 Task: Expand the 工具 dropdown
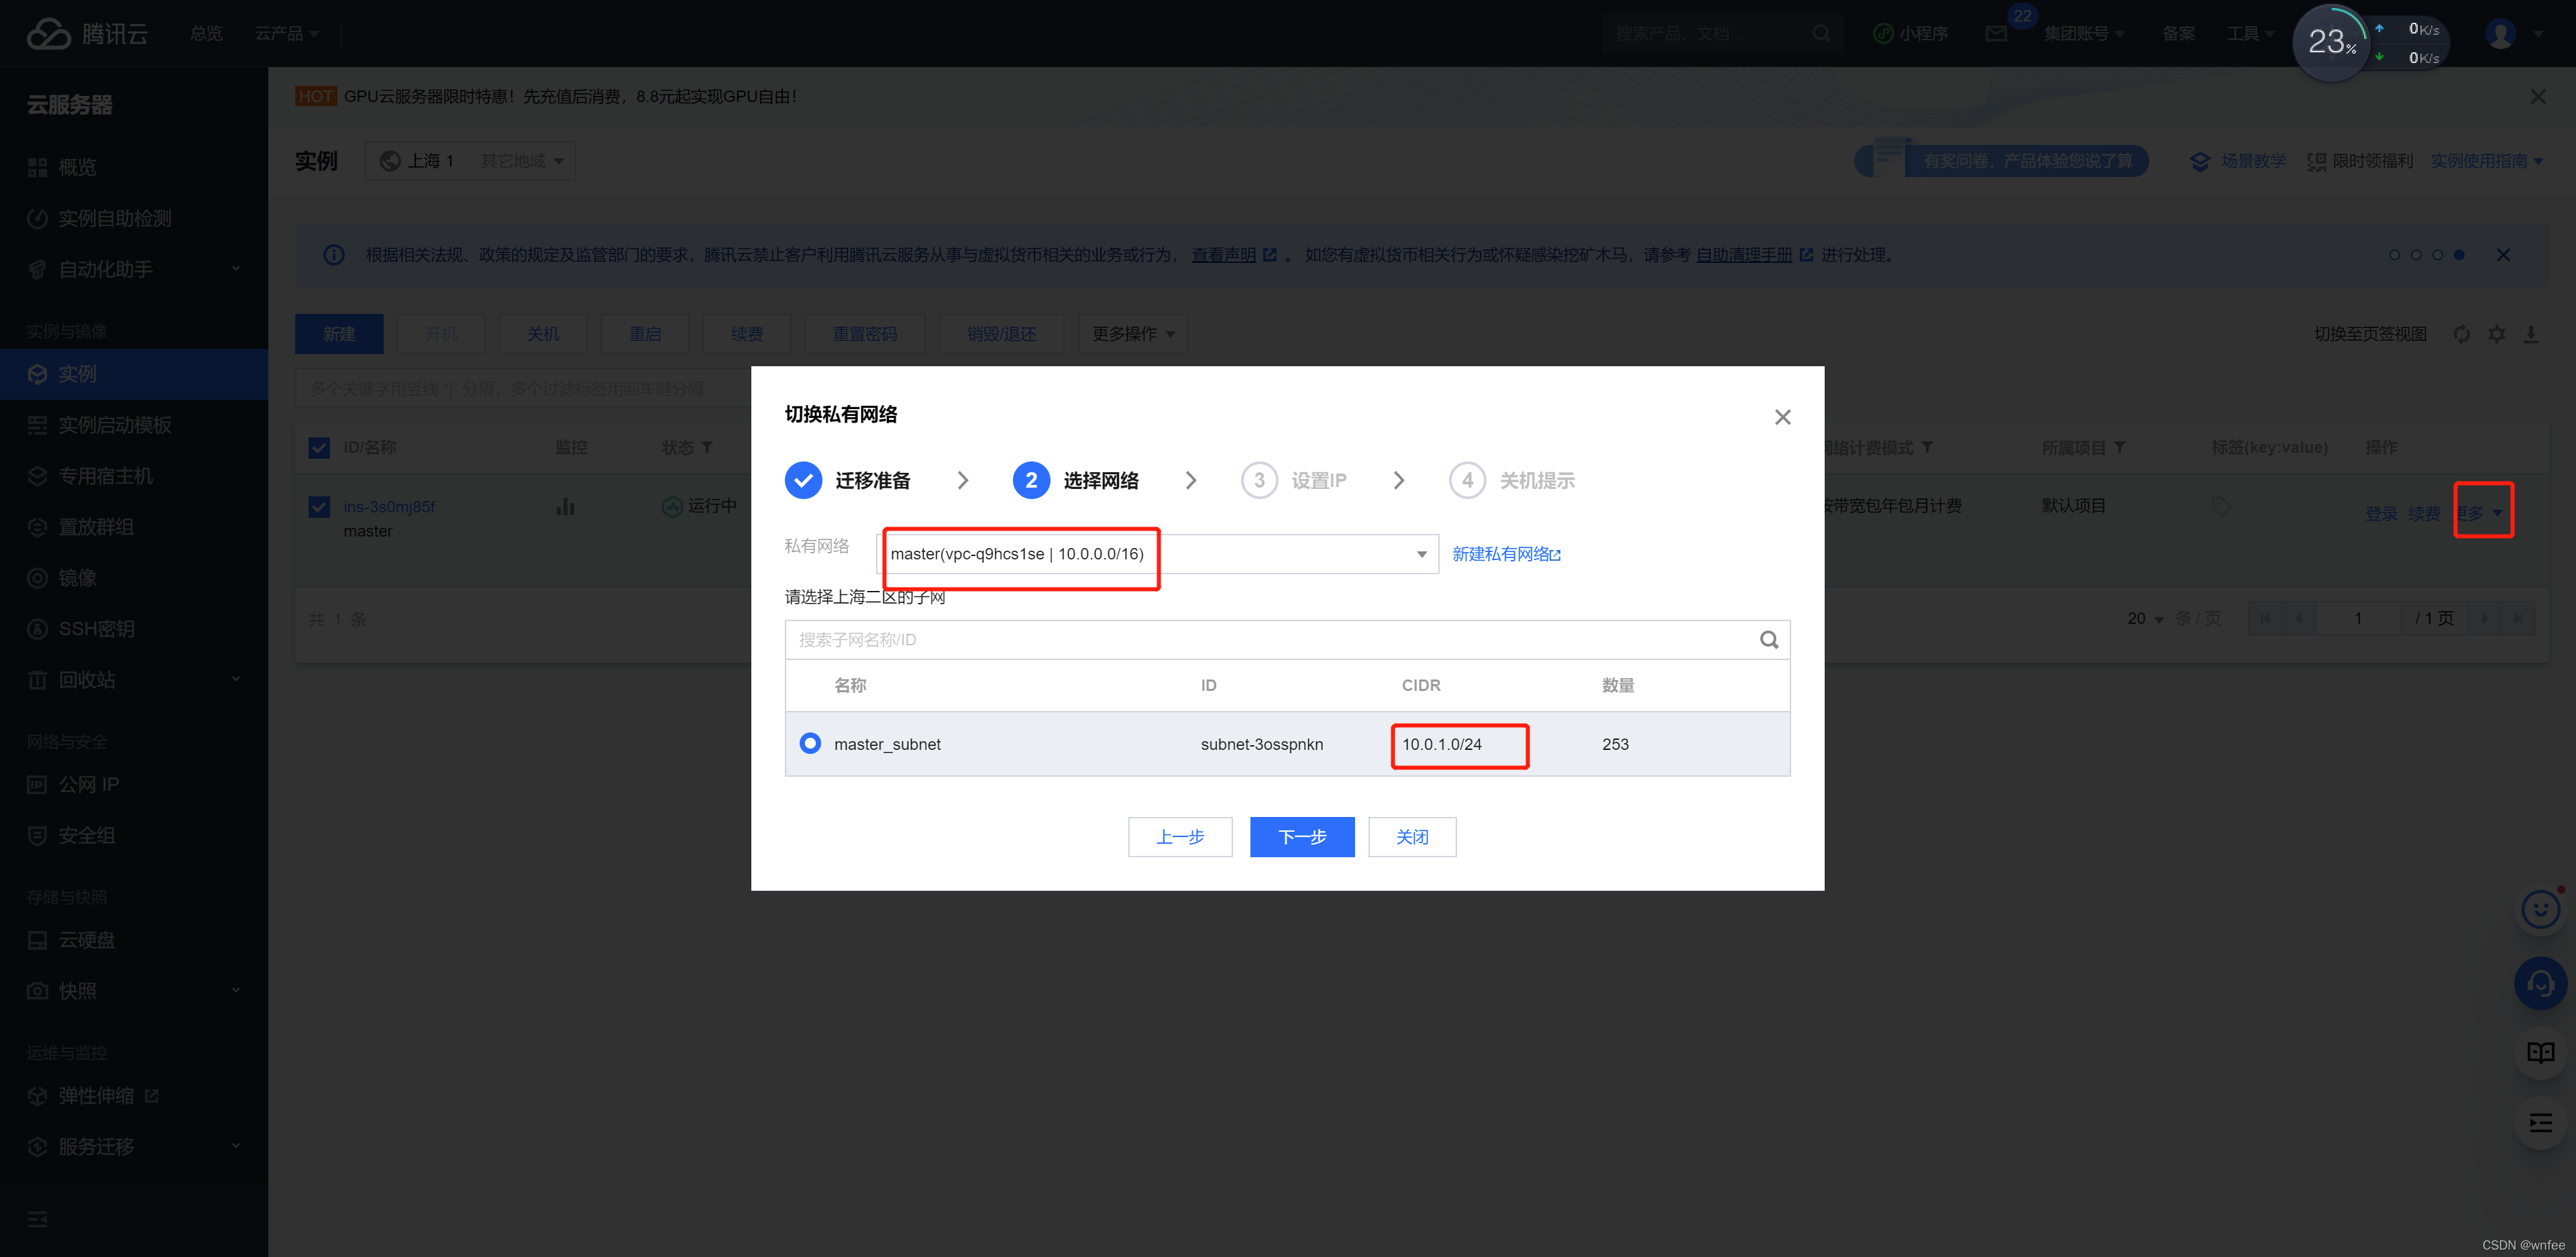click(2250, 34)
